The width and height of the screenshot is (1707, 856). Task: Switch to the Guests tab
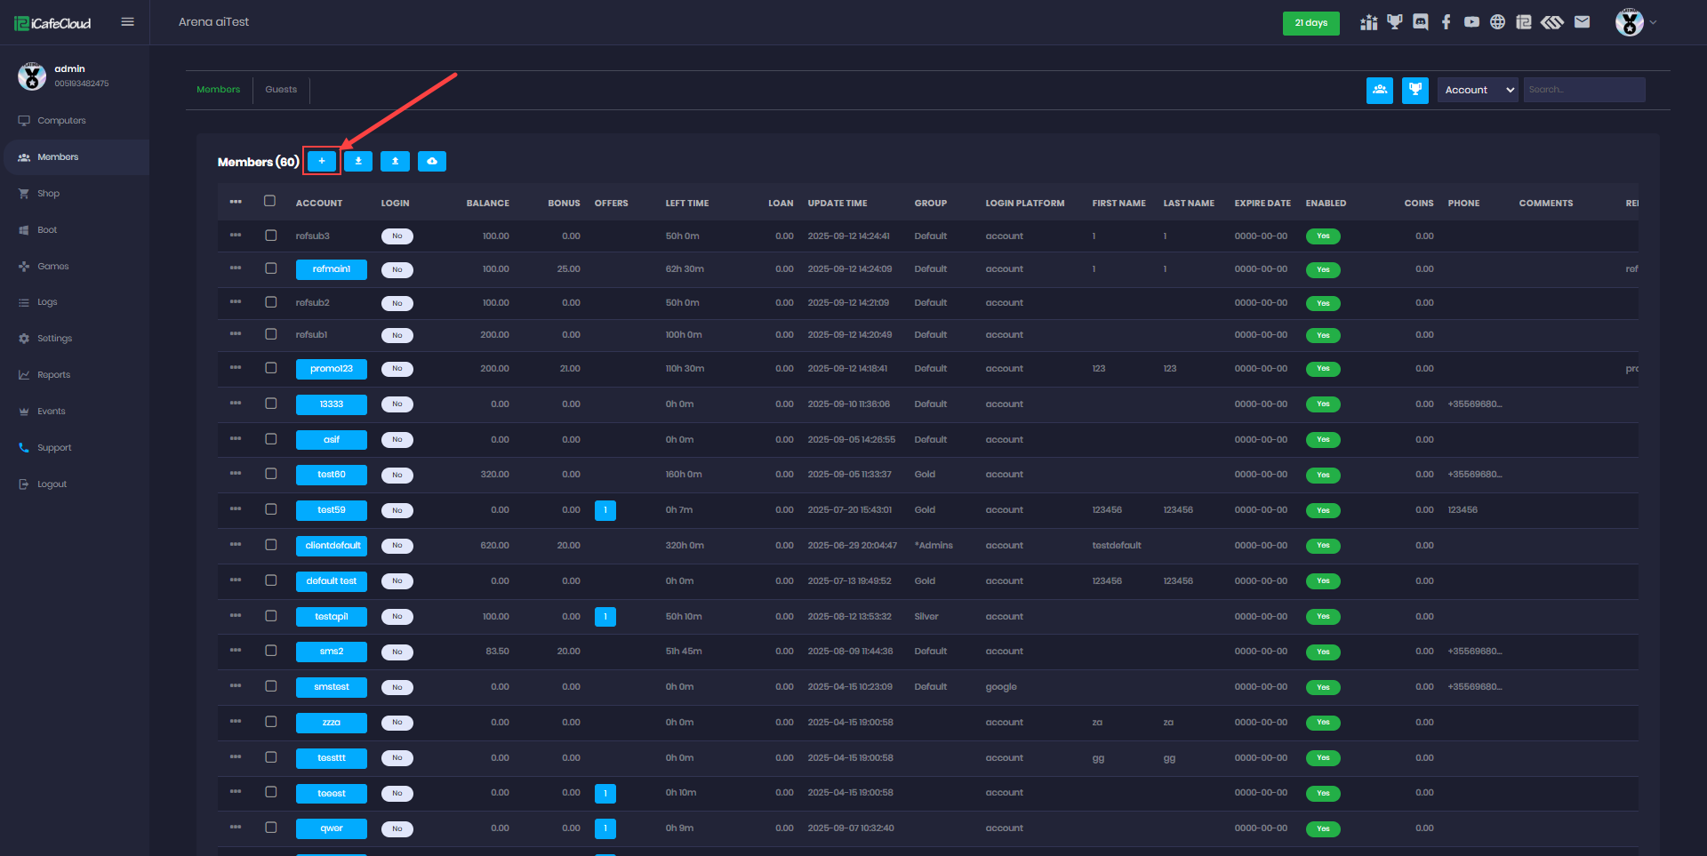point(281,90)
